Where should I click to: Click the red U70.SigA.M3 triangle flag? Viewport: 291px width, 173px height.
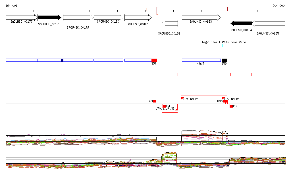tap(176, 109)
